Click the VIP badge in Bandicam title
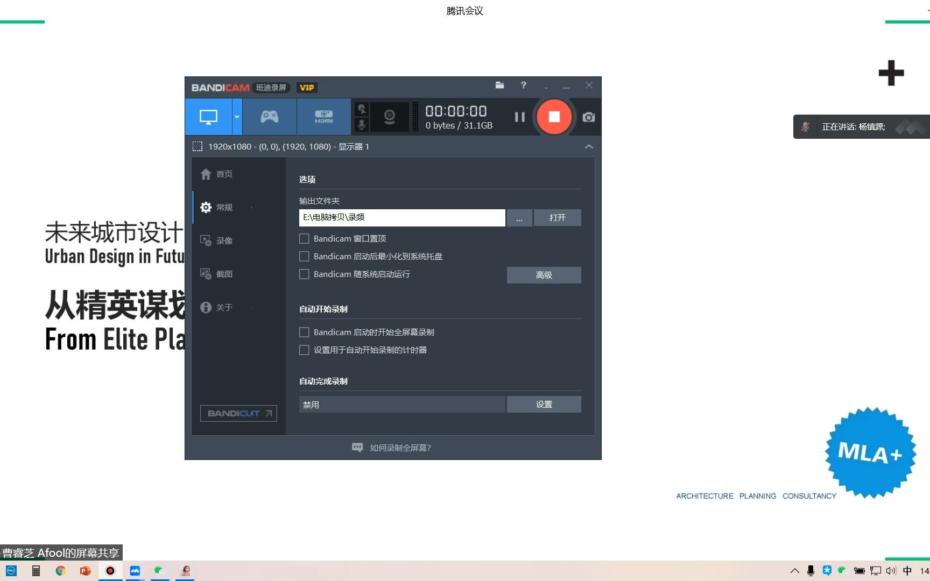The width and height of the screenshot is (930, 581). click(307, 88)
